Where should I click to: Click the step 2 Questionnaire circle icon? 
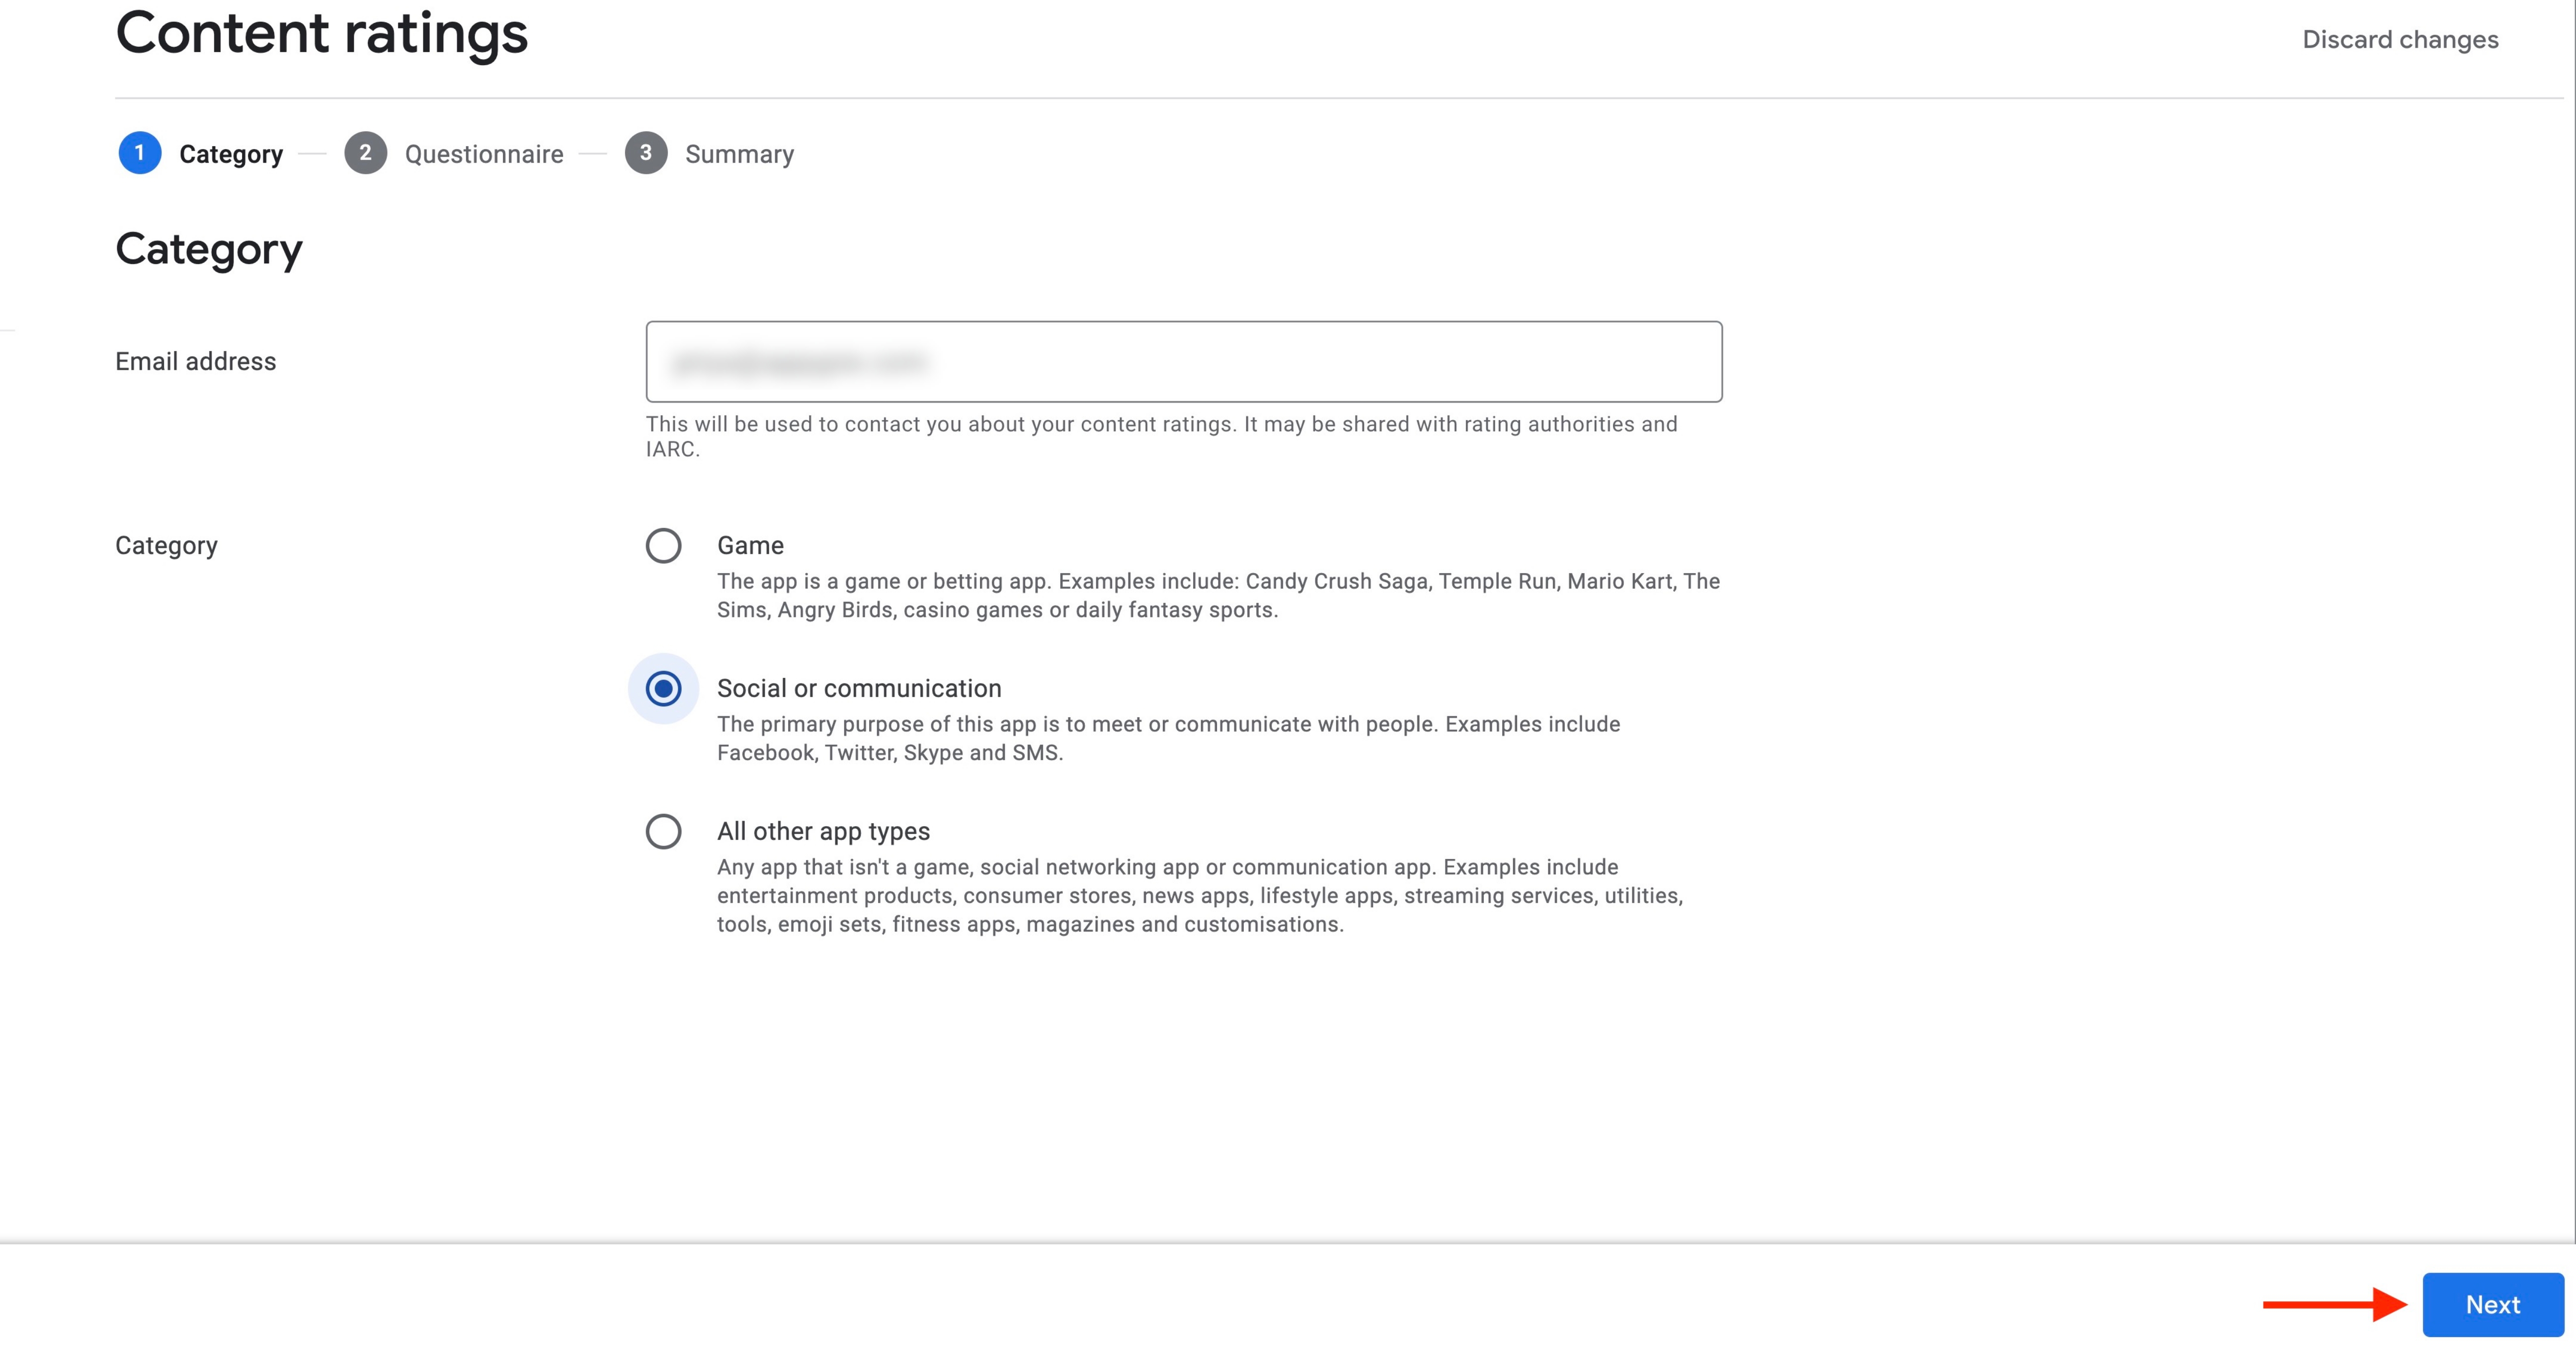tap(365, 153)
